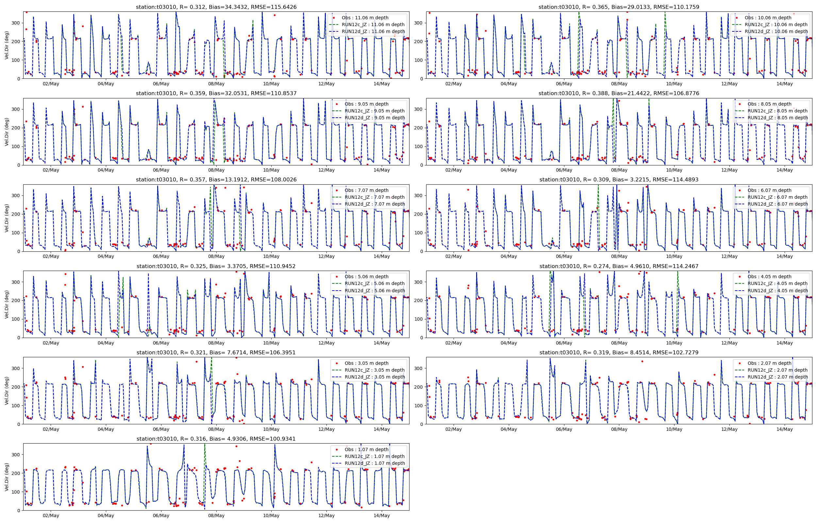The height and width of the screenshot is (523, 817).
Task: Click the subplot title with RMSE=102.7279
Action: [x=619, y=352]
